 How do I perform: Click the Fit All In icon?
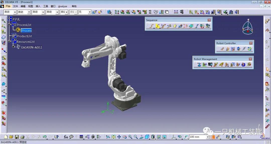point(114,137)
